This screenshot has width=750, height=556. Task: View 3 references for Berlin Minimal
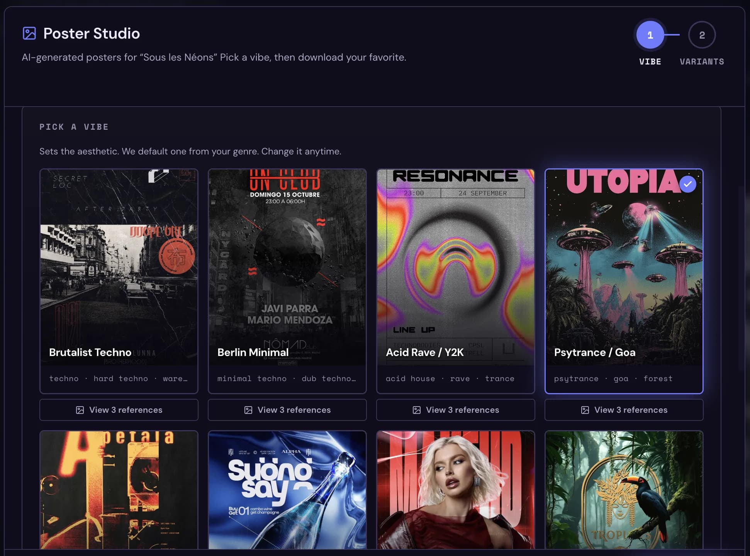[x=287, y=410]
